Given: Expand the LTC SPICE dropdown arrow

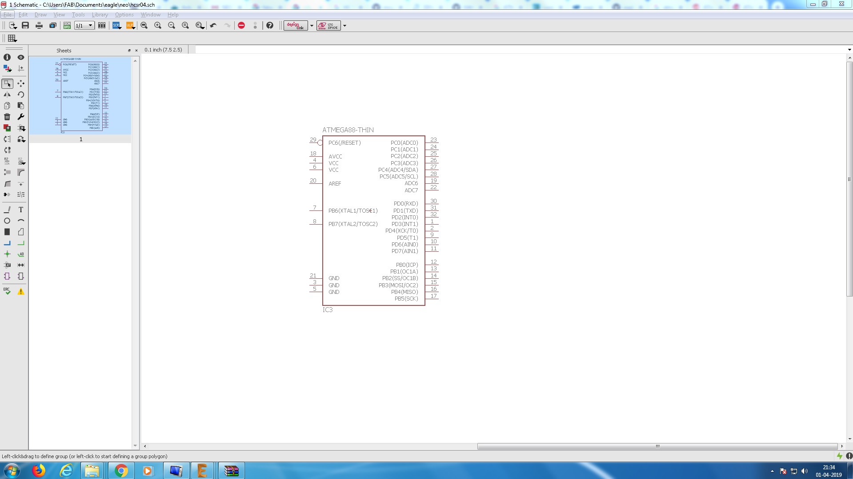Looking at the screenshot, I should click(344, 25).
